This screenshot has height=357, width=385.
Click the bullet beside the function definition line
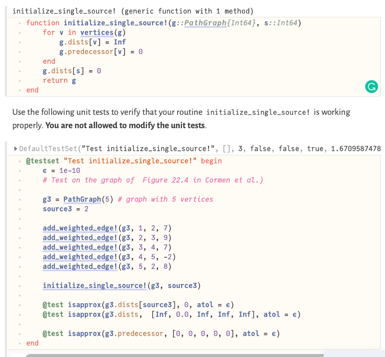pos(20,23)
